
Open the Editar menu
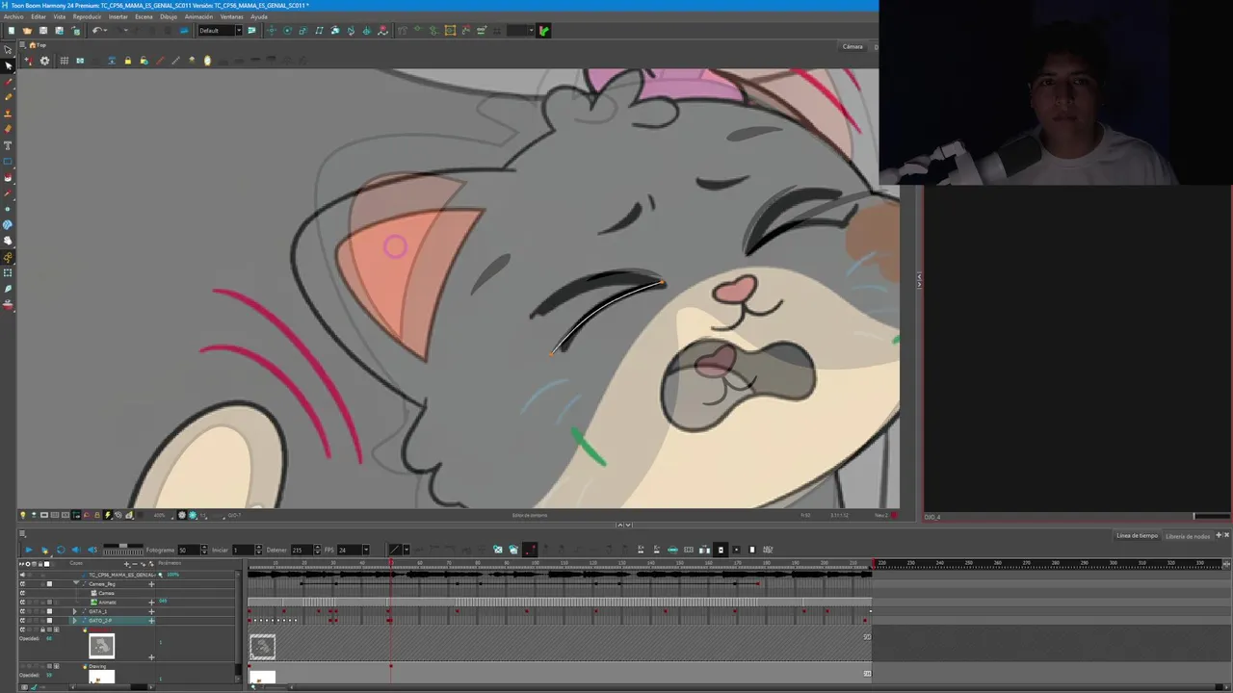pyautogui.click(x=39, y=16)
